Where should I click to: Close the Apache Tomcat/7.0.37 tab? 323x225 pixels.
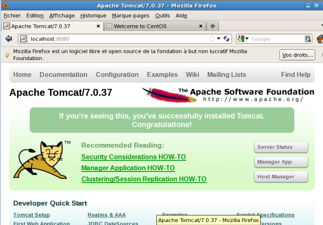[x=98, y=26]
